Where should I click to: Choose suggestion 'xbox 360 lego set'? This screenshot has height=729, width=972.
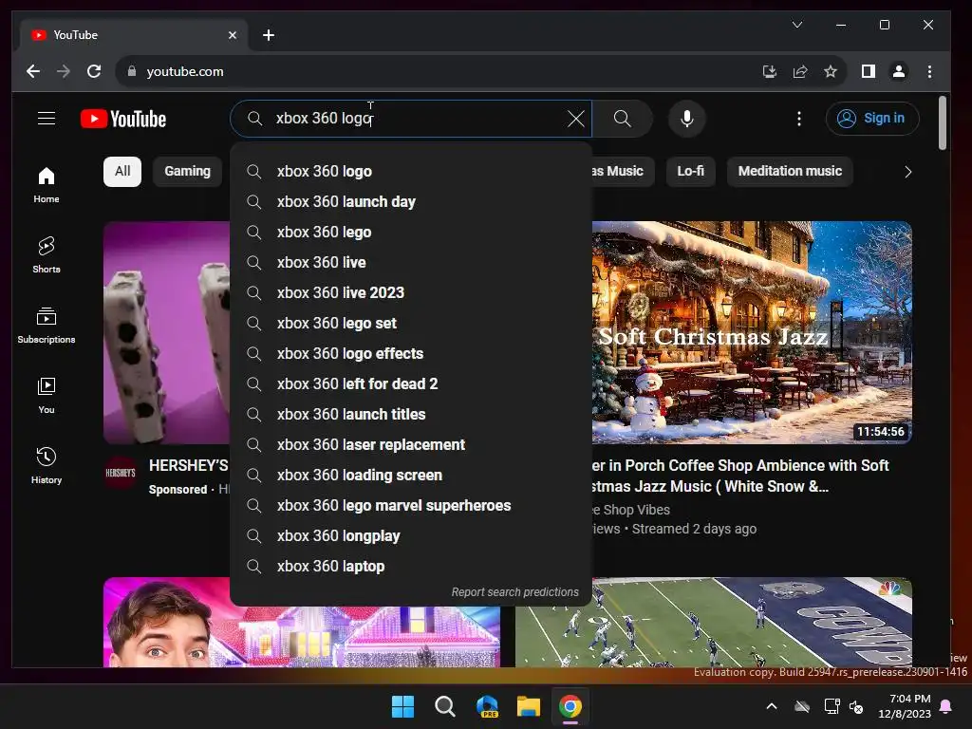(x=410, y=323)
